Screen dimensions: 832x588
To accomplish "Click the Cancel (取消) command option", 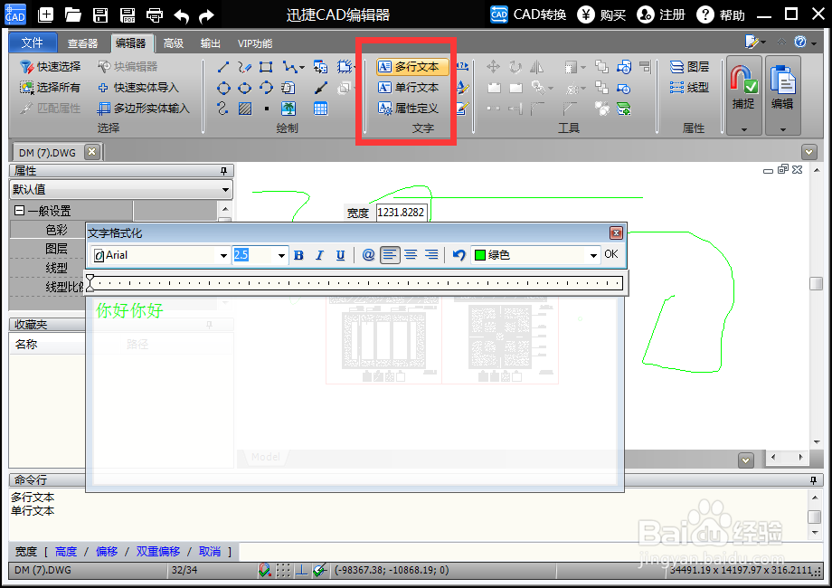I will 210,552.
